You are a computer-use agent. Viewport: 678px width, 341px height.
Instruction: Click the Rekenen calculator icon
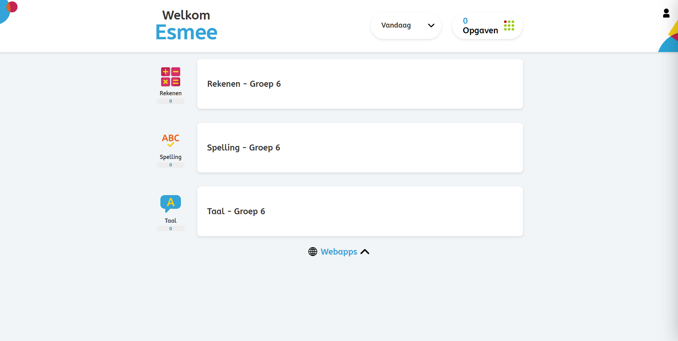171,77
